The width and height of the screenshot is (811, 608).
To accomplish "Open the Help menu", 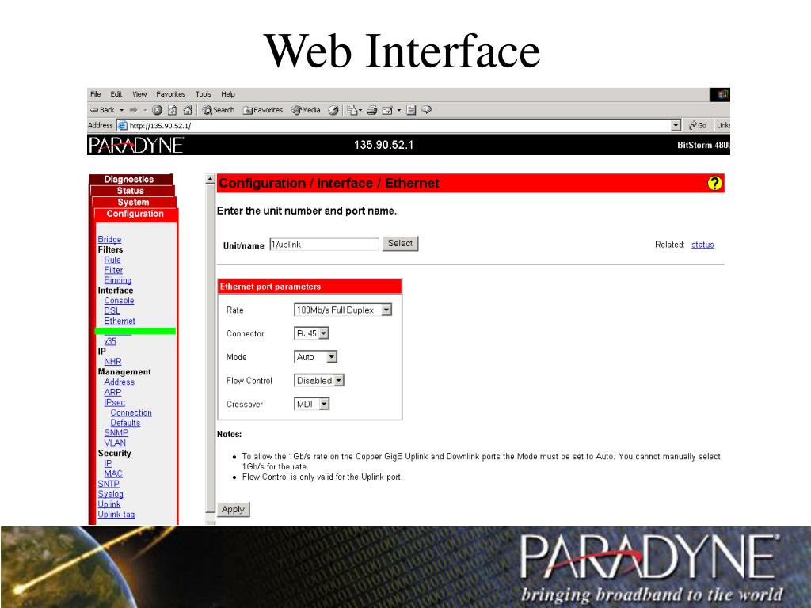I will (228, 94).
